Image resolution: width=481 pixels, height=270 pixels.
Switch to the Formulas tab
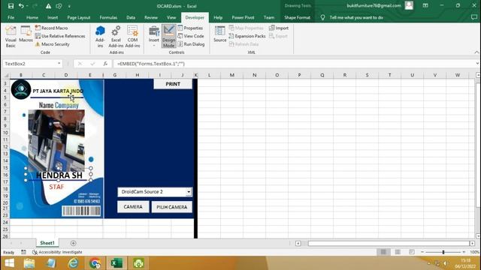click(108, 17)
